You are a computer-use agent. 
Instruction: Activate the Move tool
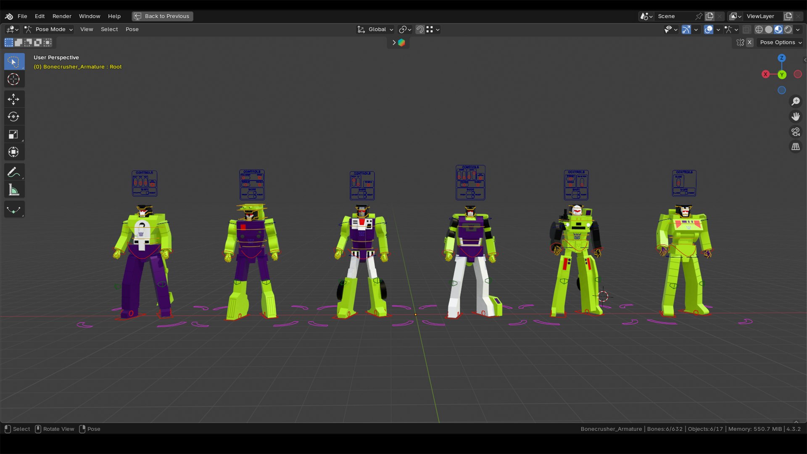coord(14,99)
